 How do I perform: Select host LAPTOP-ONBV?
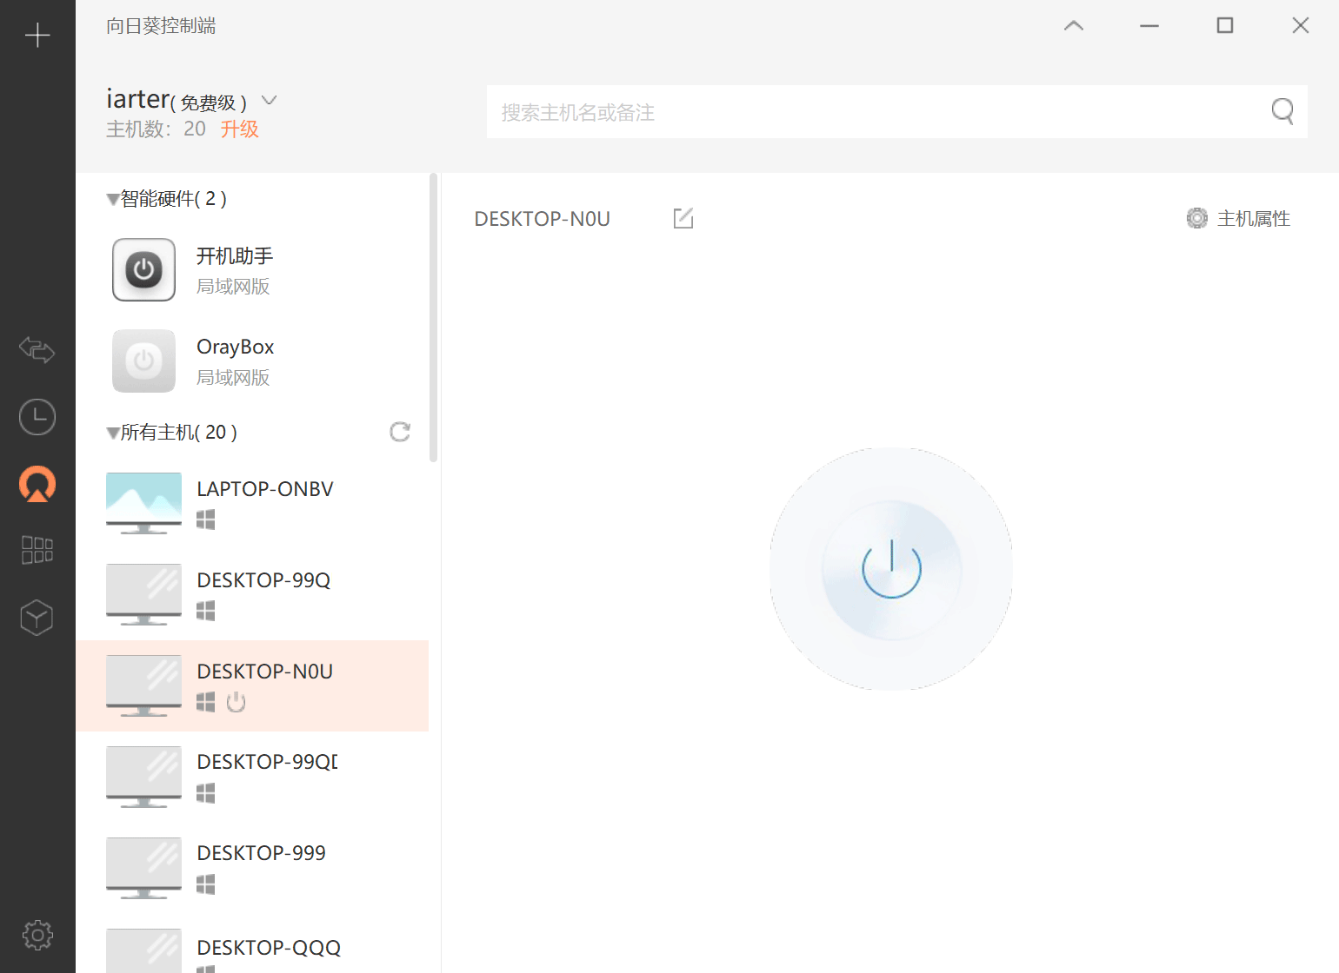(252, 504)
